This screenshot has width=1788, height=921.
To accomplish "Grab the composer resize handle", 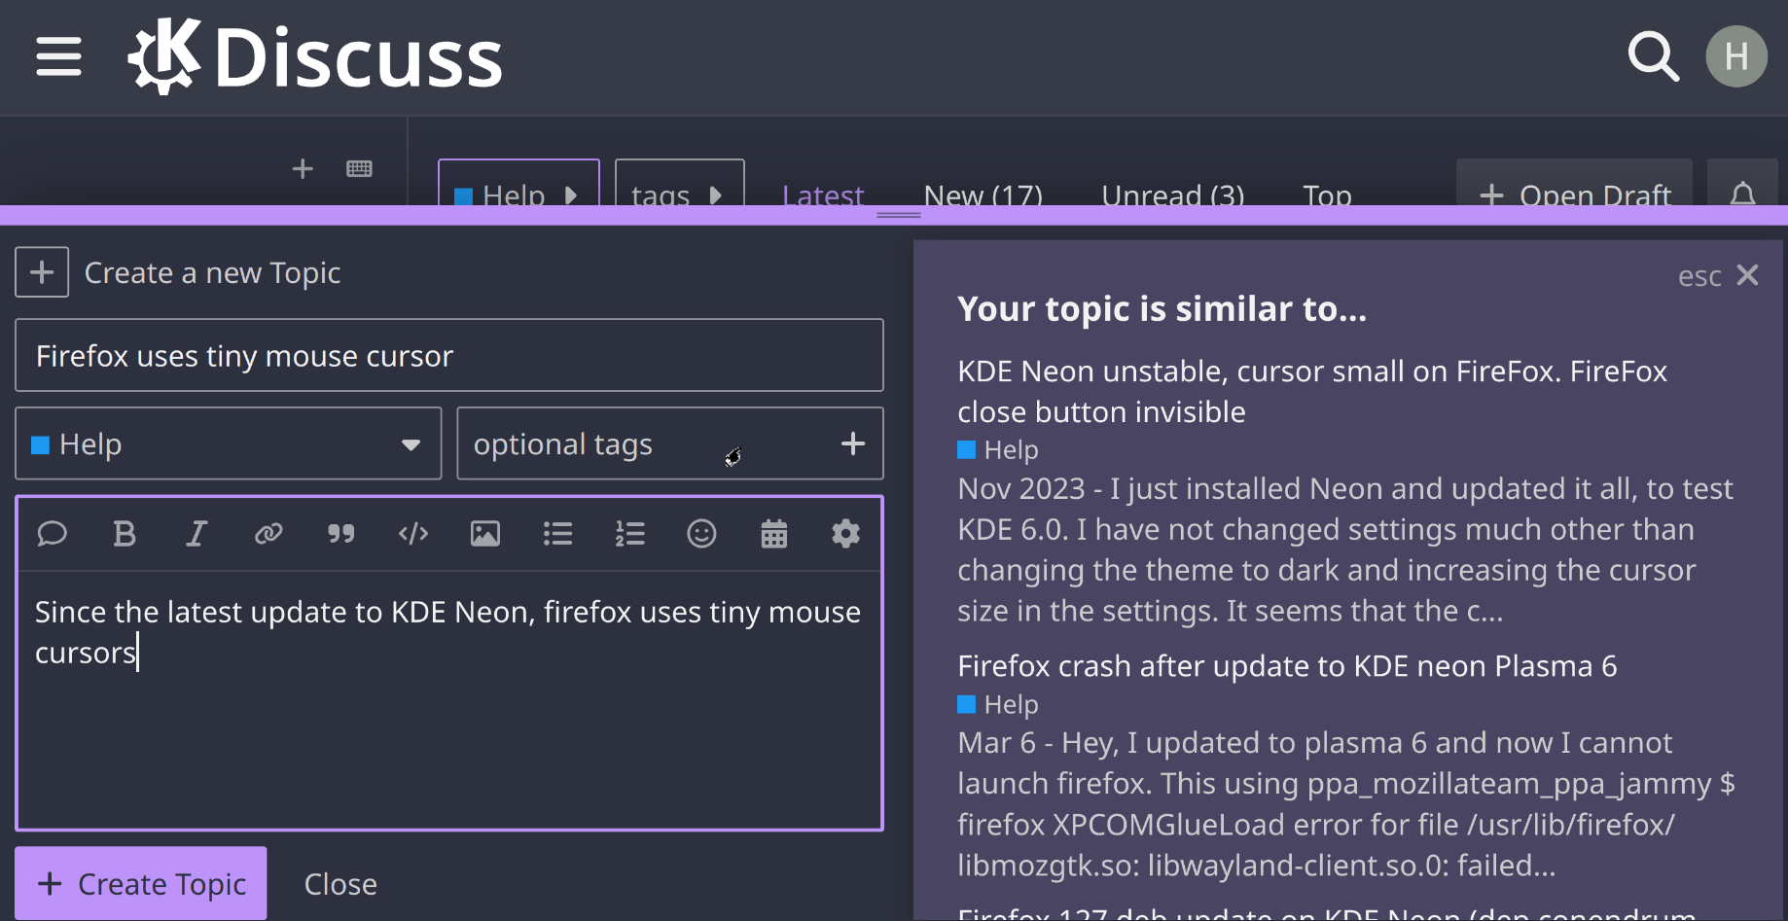I will coord(898,215).
